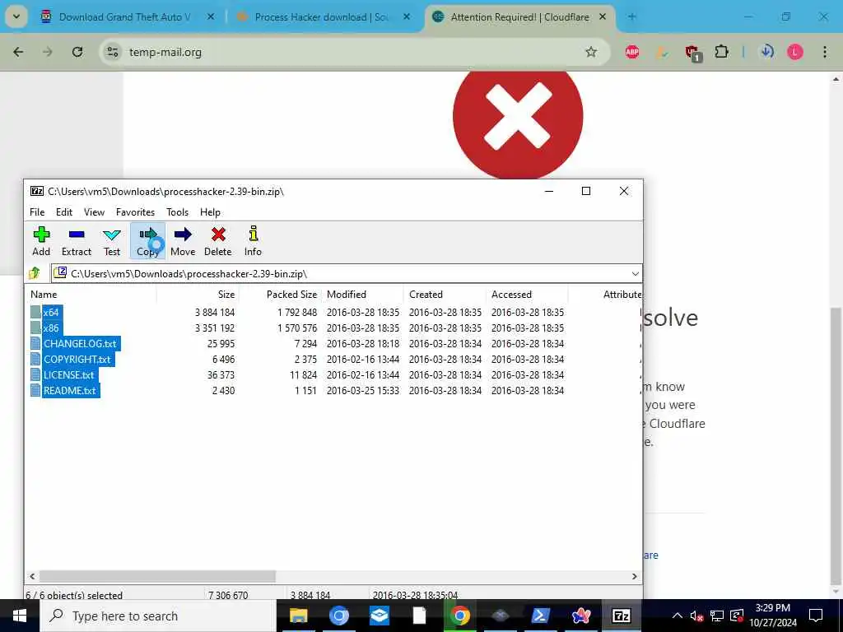The width and height of the screenshot is (843, 632).
Task: Sort by the Name column header
Action: pos(91,295)
